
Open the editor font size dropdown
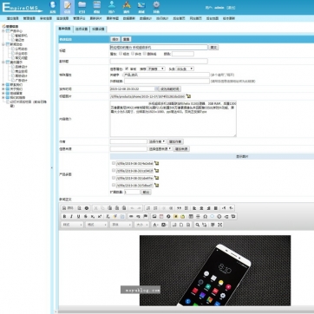[141, 225]
